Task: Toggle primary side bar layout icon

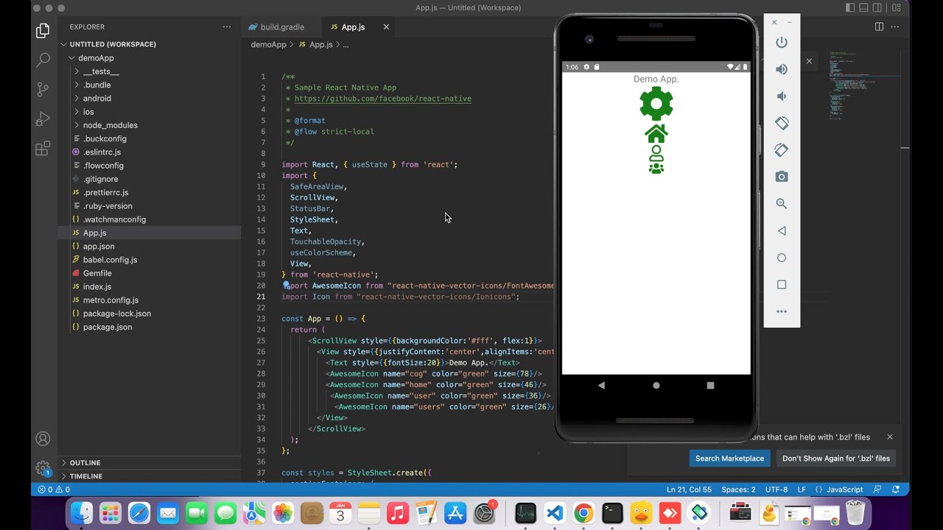Action: (x=850, y=8)
